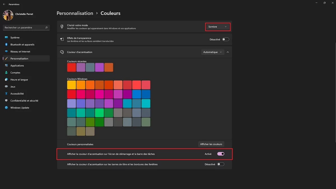Enable accent color on title bars toggle

(221, 164)
